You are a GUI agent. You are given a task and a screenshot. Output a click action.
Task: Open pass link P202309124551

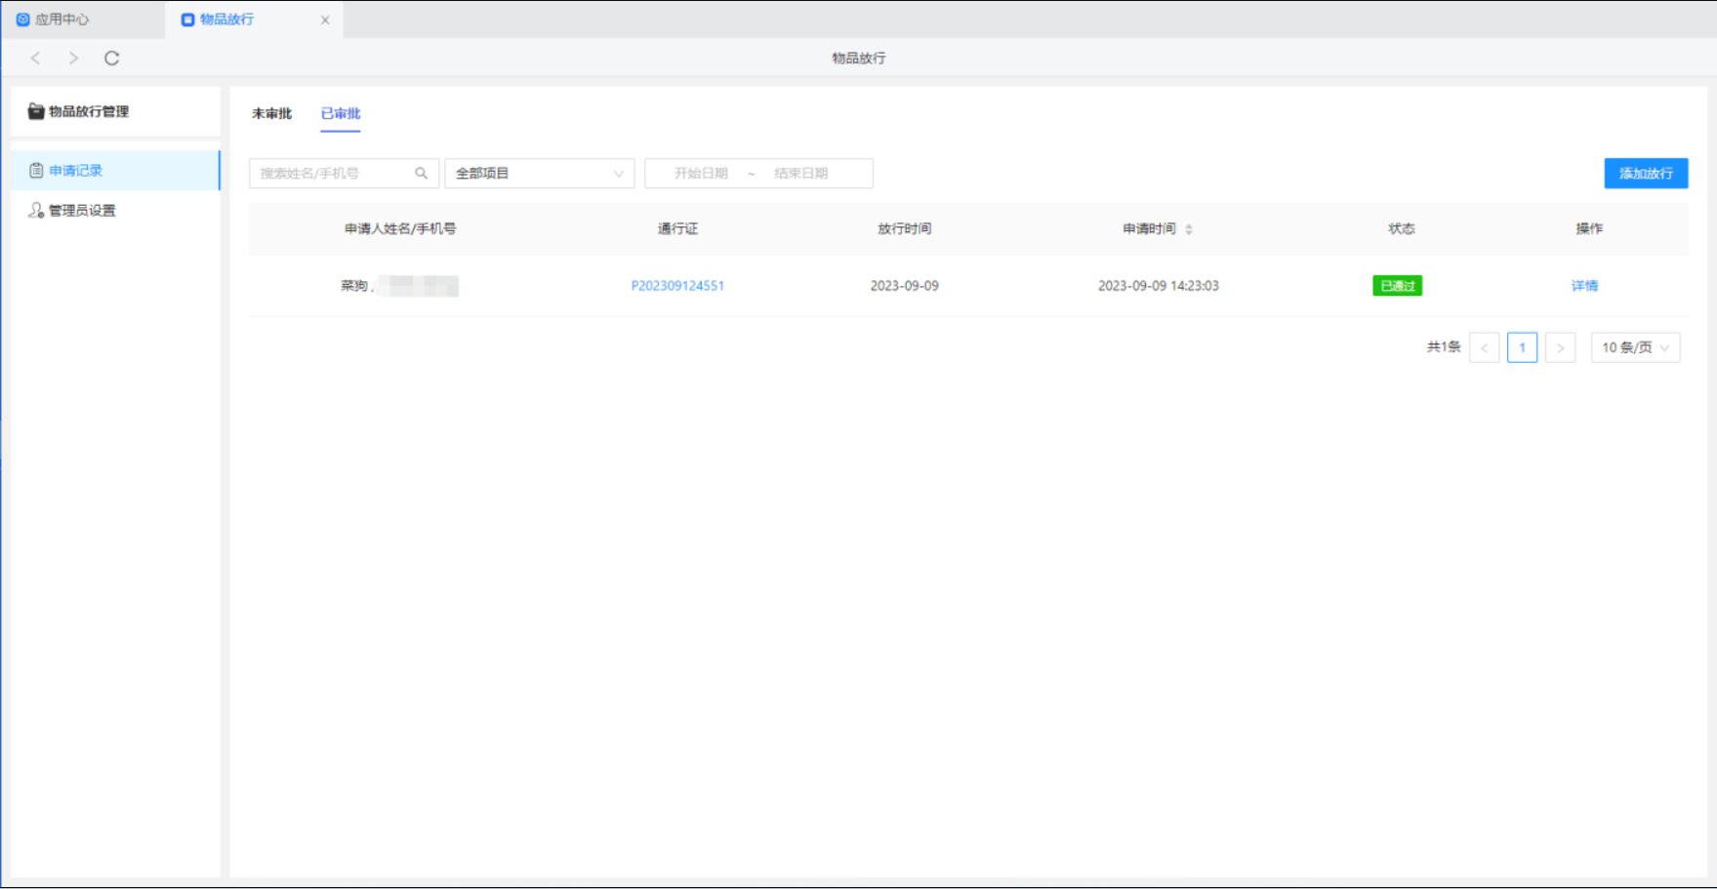[x=677, y=286]
